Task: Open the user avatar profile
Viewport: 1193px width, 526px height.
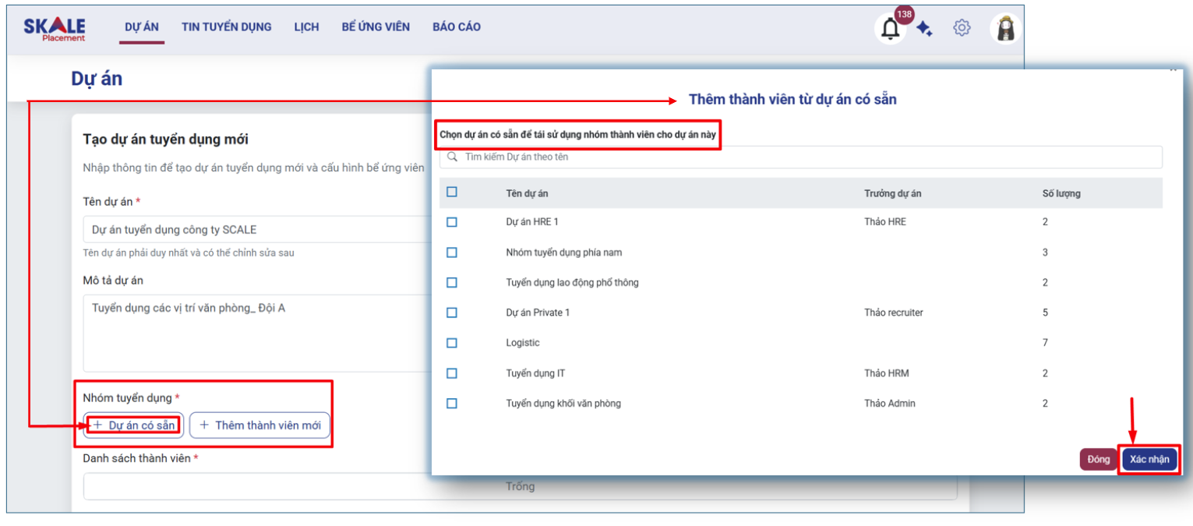Action: (x=1005, y=29)
